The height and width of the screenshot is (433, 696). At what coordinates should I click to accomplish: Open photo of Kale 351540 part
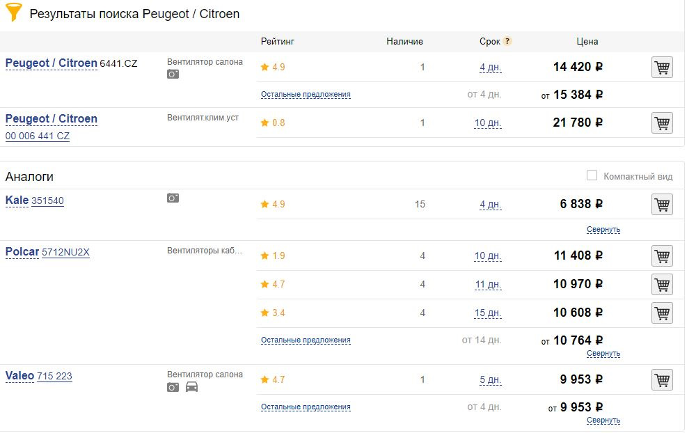pyautogui.click(x=173, y=198)
